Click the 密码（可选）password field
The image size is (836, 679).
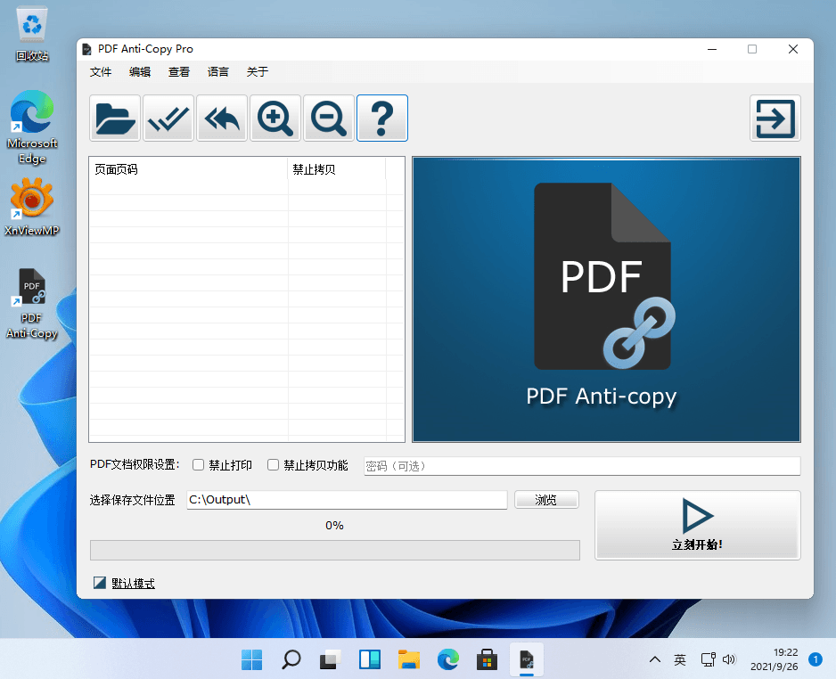point(582,466)
